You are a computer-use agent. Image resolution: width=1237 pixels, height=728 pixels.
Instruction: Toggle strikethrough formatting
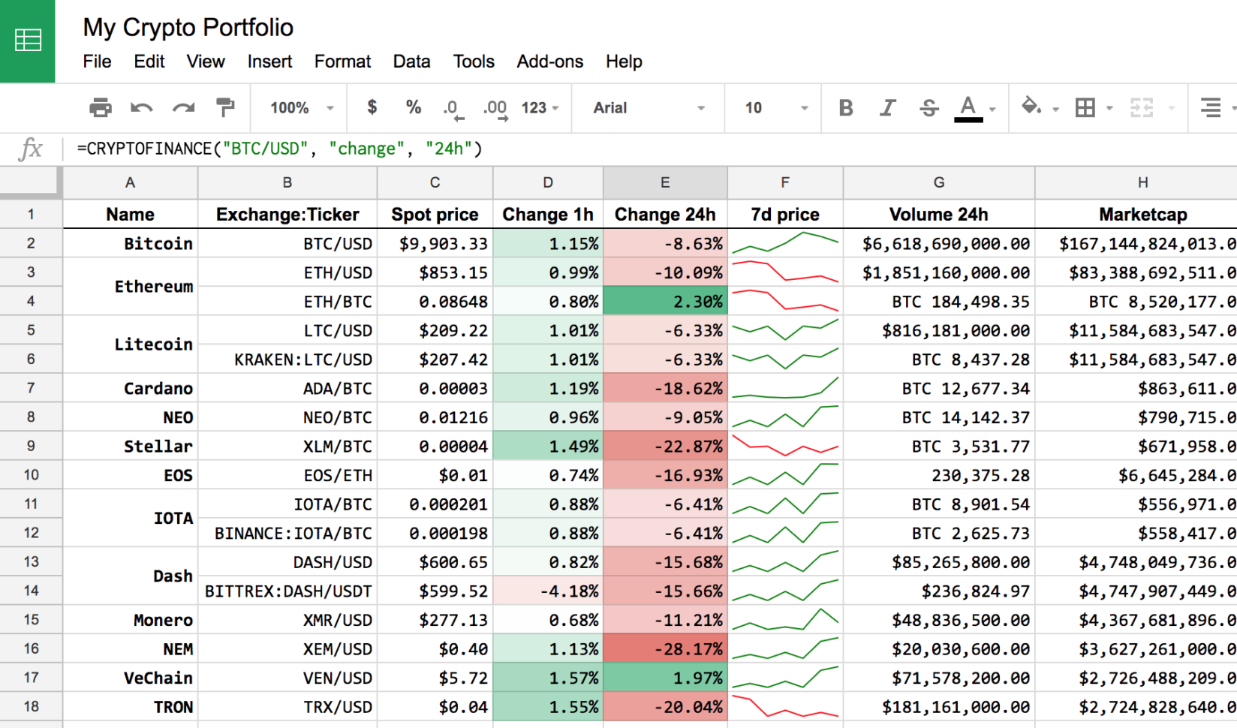point(929,107)
